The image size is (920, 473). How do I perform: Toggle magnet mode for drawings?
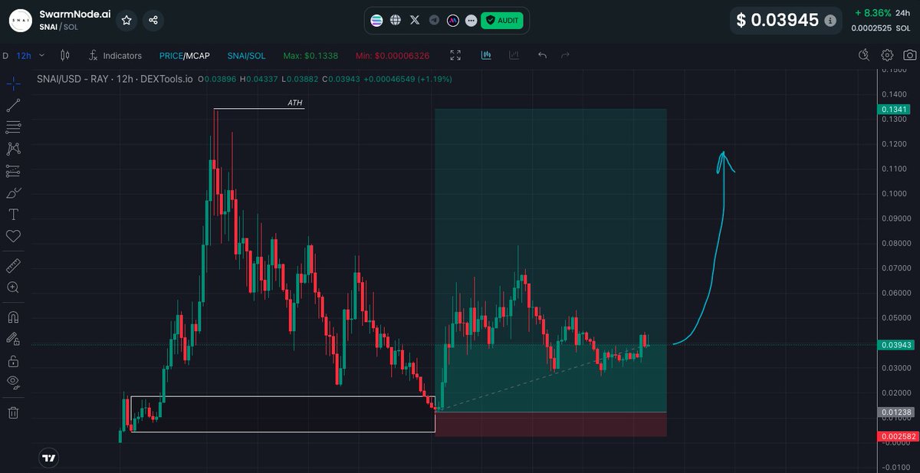(x=13, y=316)
